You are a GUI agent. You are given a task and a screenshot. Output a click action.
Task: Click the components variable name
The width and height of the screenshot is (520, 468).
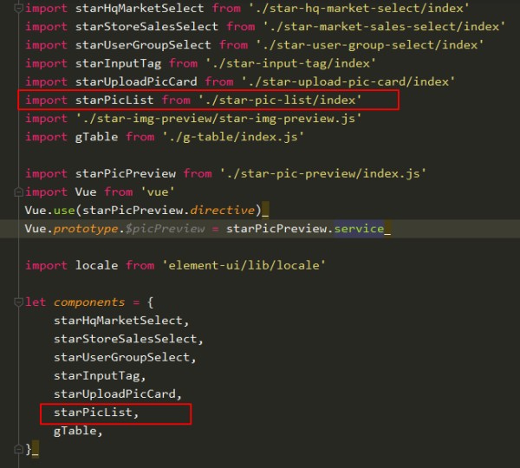pos(89,302)
